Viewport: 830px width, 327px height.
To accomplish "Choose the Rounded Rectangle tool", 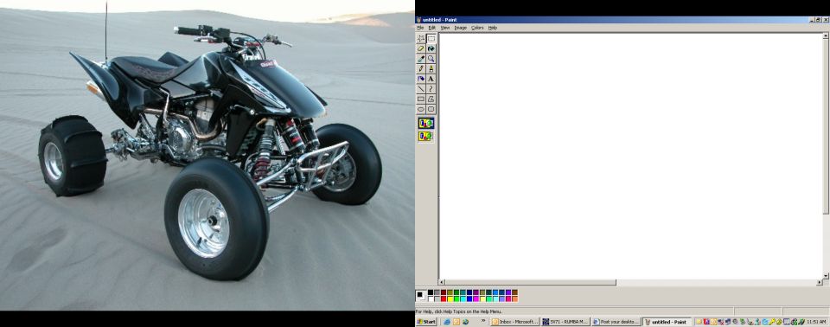I will point(431,109).
